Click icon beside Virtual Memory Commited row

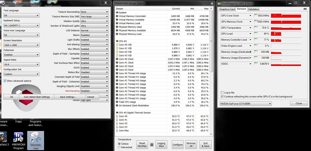tap(117, 16)
